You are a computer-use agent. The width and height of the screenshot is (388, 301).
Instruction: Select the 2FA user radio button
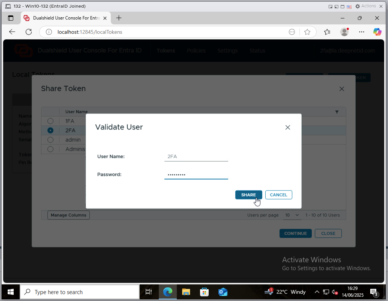coord(50,131)
